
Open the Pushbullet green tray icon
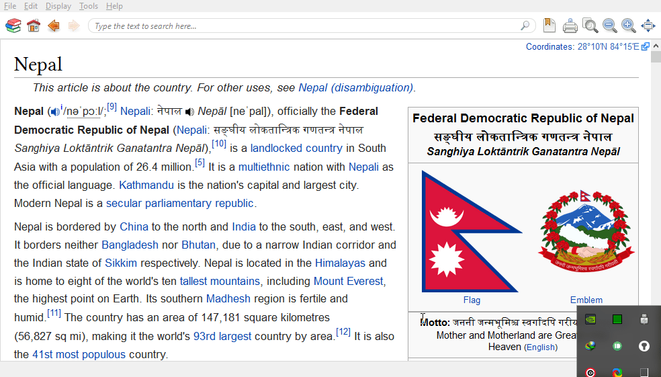pos(617,346)
